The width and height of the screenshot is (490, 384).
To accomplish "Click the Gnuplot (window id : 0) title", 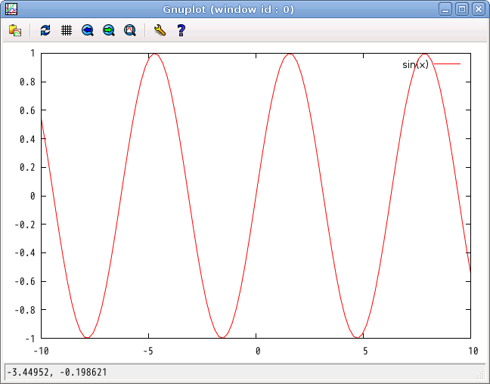I will (x=228, y=9).
